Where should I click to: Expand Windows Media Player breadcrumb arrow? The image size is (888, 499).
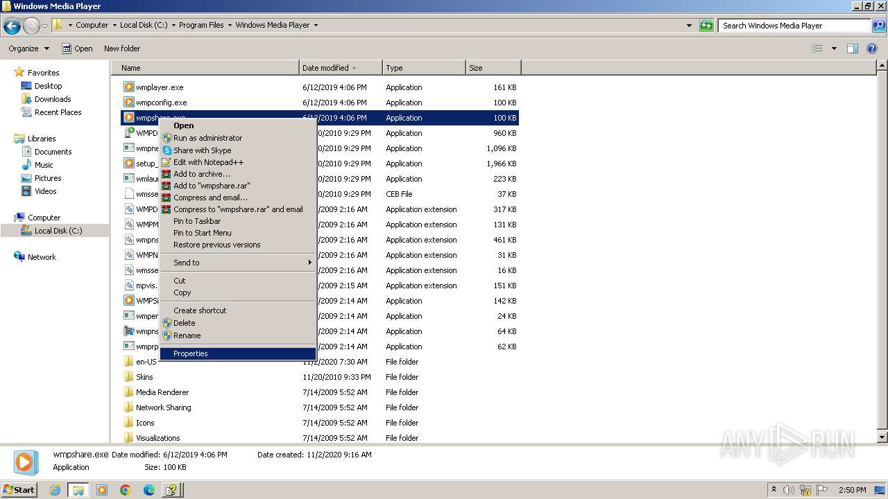point(316,26)
